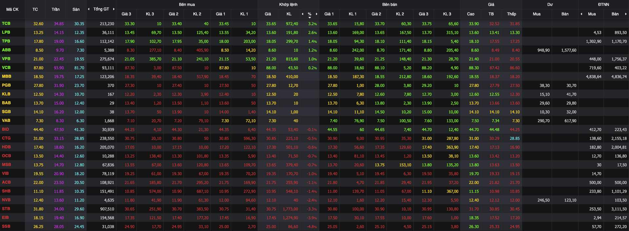Click the left arrow beside Tổng GT

[x=88, y=9]
